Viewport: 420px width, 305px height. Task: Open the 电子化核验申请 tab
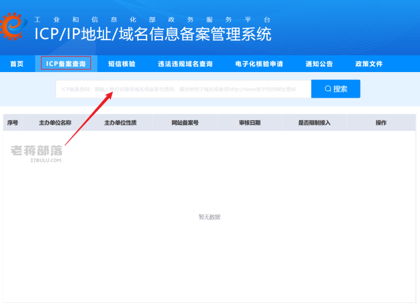click(259, 64)
